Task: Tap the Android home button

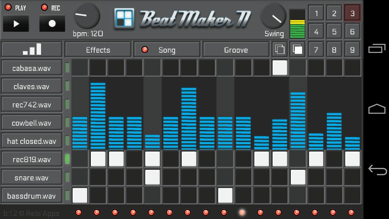Action: coord(377,109)
